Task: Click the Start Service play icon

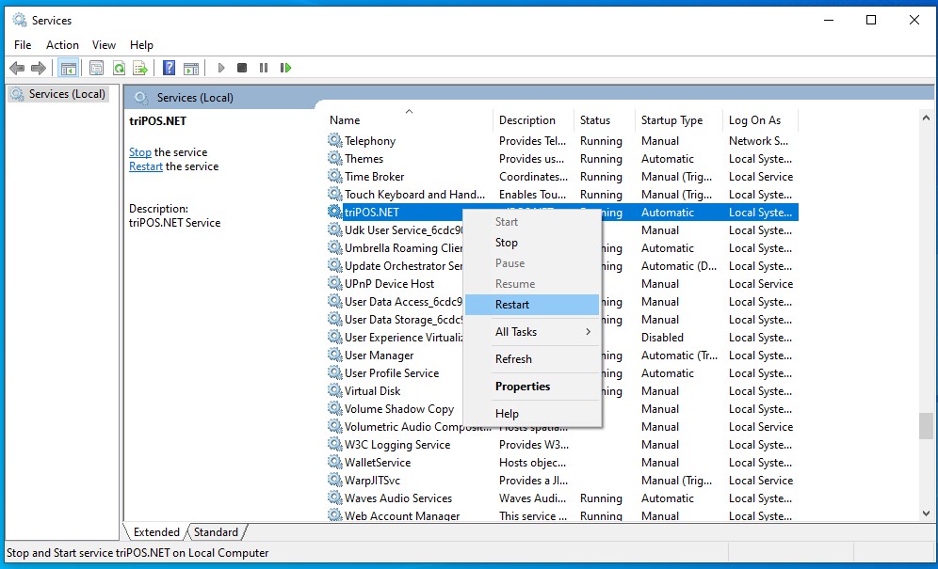Action: click(221, 68)
